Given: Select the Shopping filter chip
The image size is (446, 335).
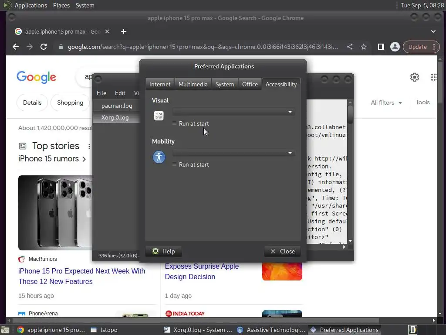Looking at the screenshot, I should pos(70,103).
